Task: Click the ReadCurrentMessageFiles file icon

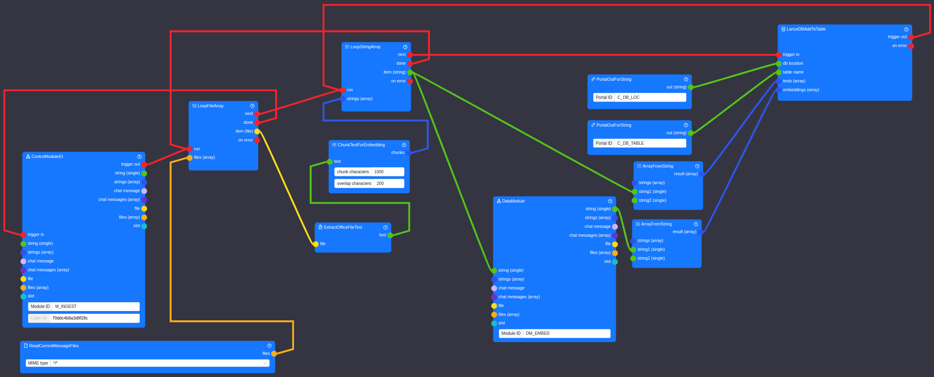Action: tap(26, 346)
